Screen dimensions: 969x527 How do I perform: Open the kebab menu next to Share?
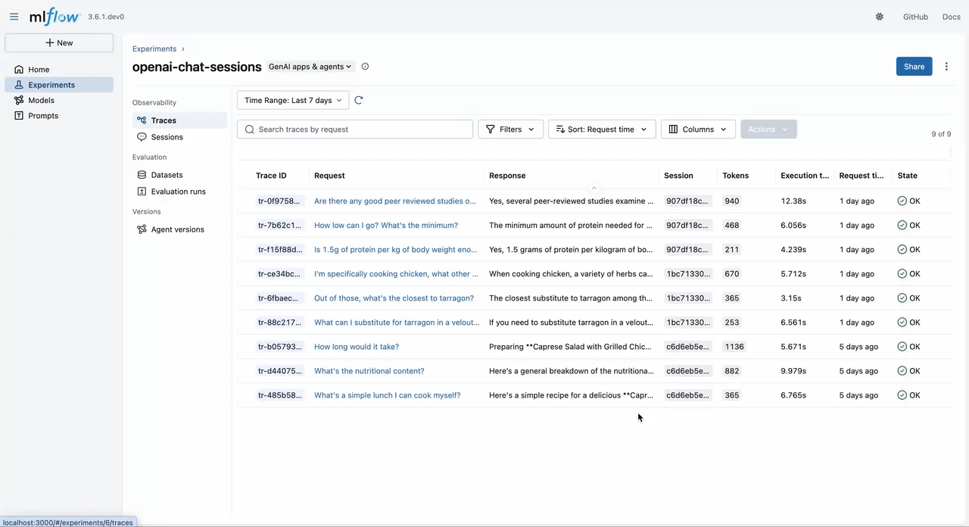click(x=946, y=67)
